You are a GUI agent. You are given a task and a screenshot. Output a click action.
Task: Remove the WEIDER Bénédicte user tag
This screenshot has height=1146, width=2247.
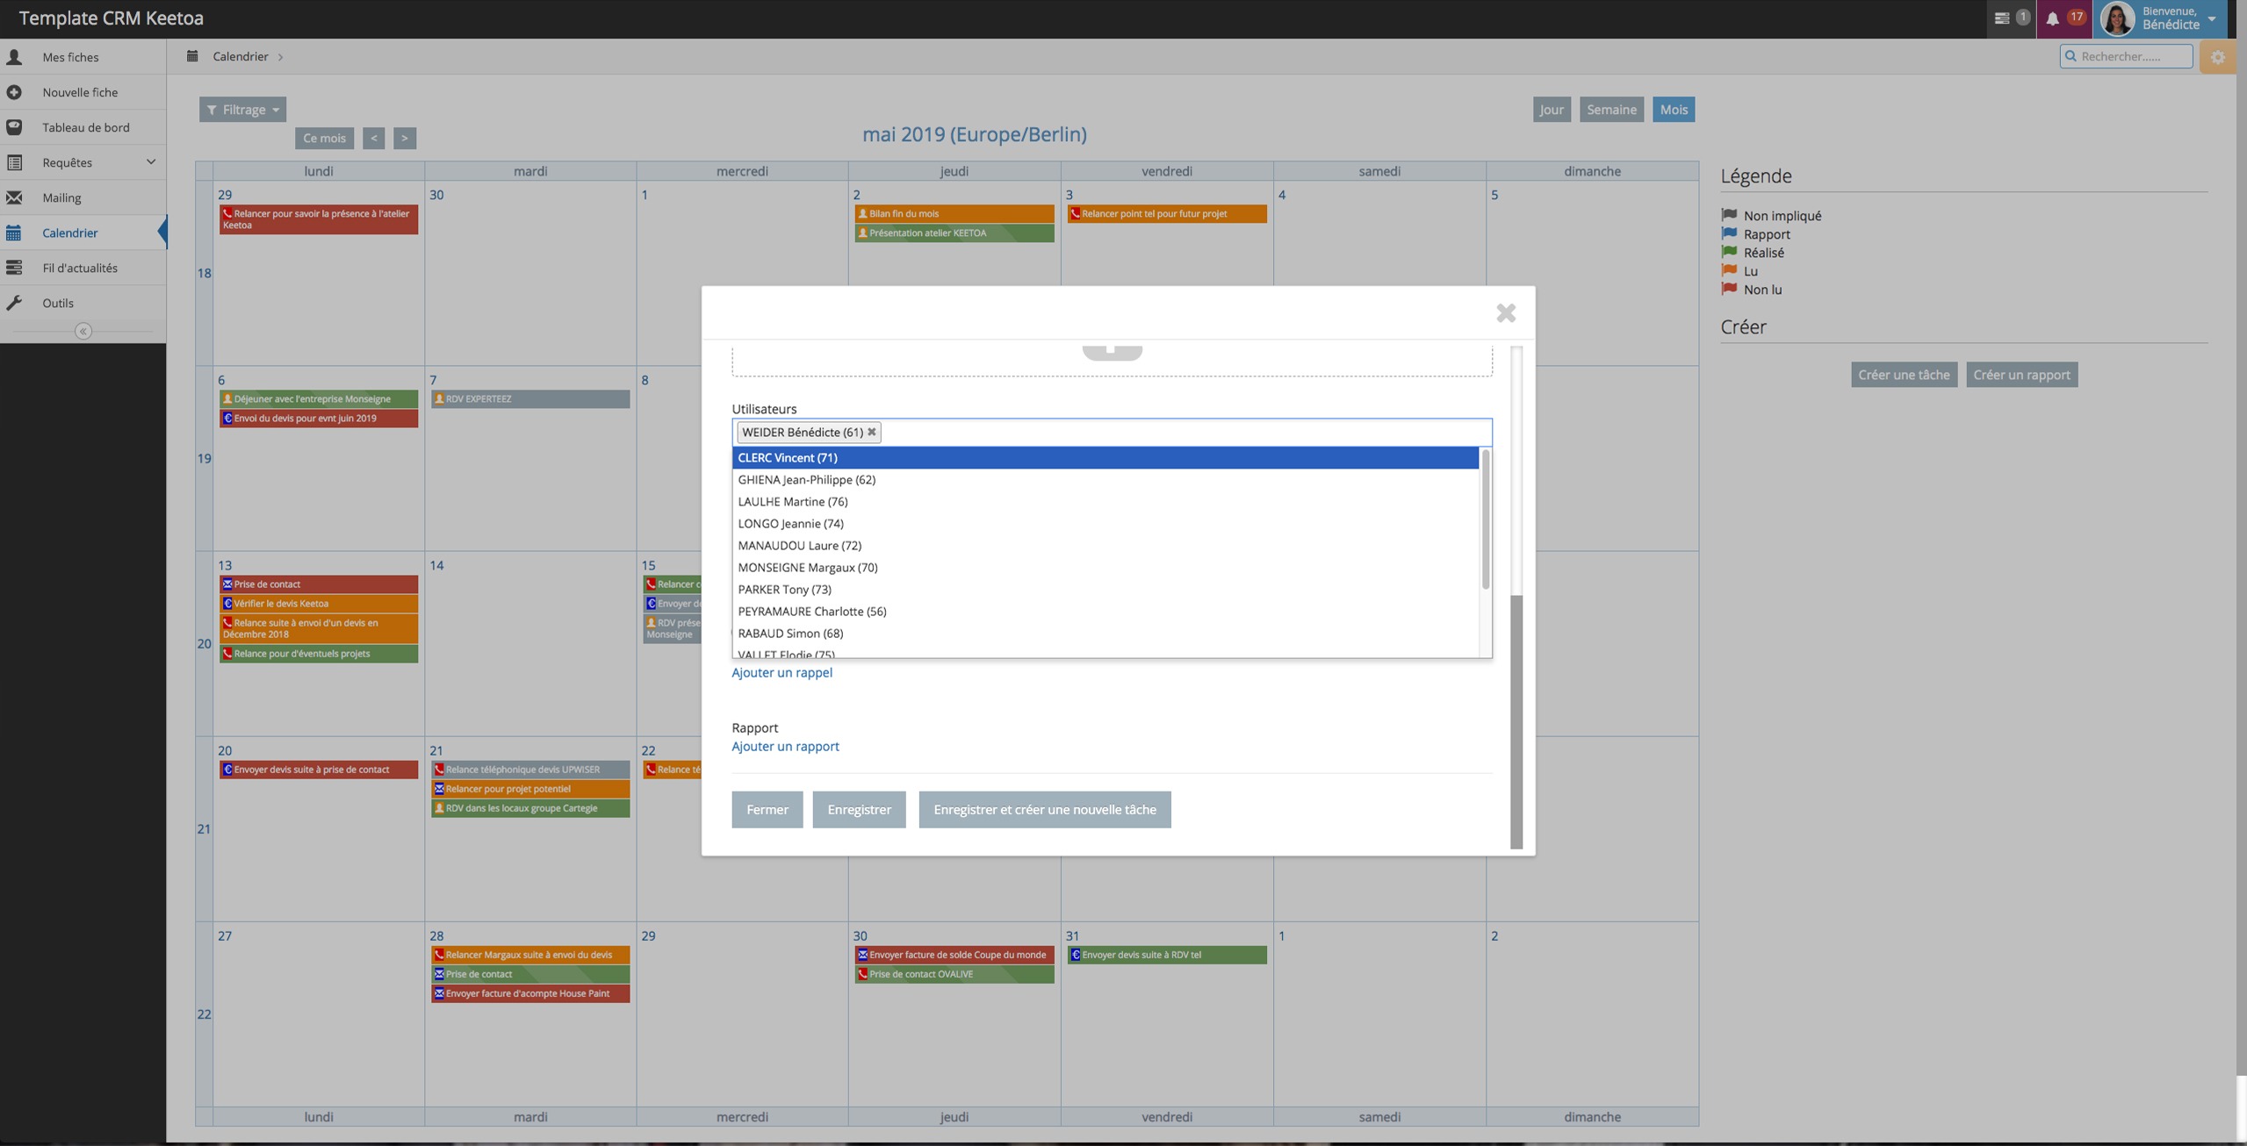click(x=872, y=432)
